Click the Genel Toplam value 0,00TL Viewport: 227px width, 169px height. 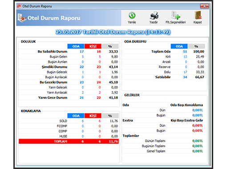[198, 151]
